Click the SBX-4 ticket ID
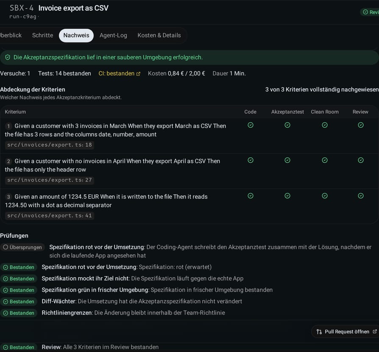 (22, 8)
